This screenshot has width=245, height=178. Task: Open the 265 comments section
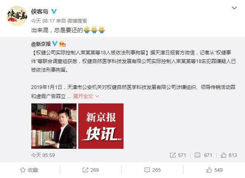[152, 170]
